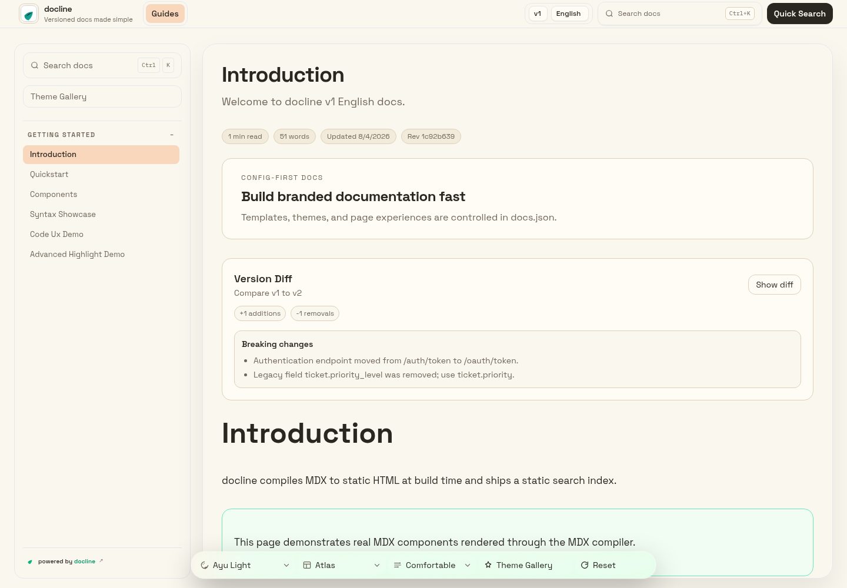847x588 pixels.
Task: Click the Theme Gallery sidebar button
Action: pos(102,96)
